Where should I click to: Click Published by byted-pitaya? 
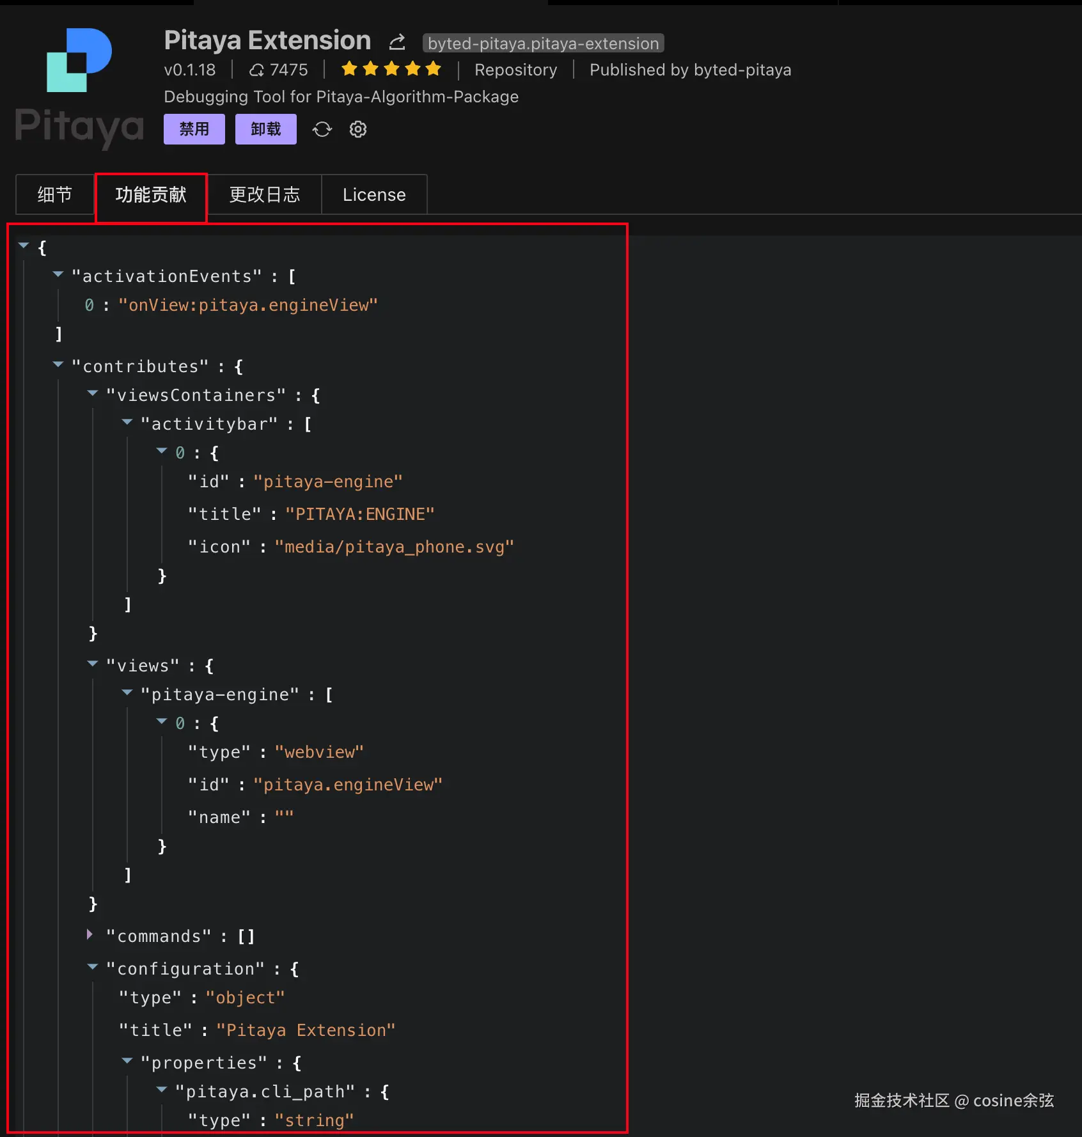point(691,70)
